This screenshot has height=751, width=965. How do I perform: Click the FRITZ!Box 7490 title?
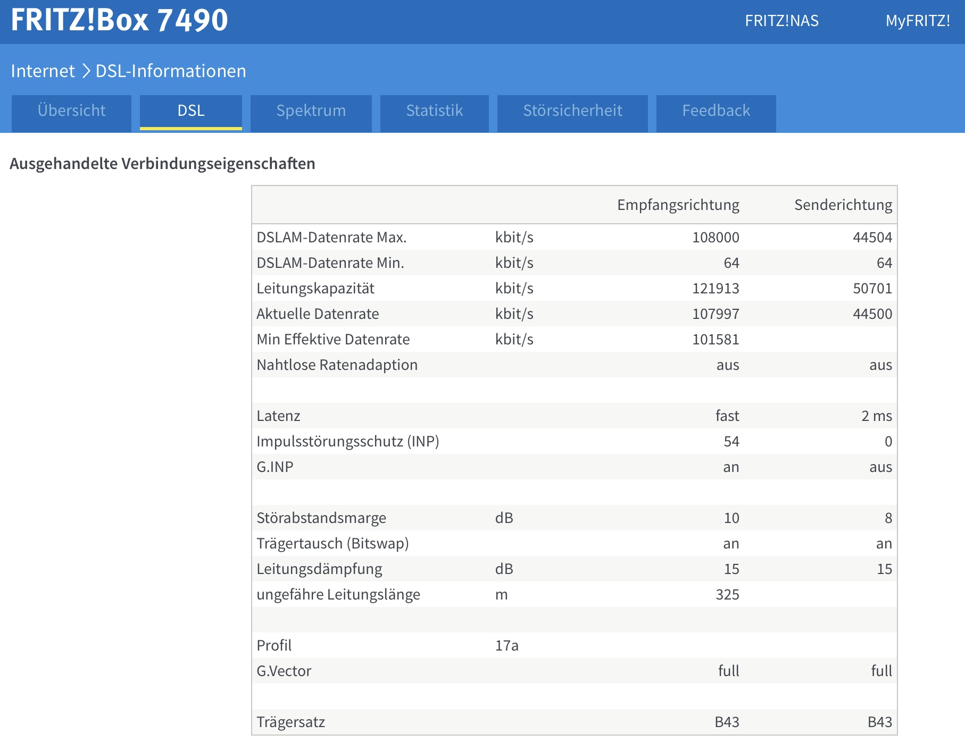(x=120, y=20)
